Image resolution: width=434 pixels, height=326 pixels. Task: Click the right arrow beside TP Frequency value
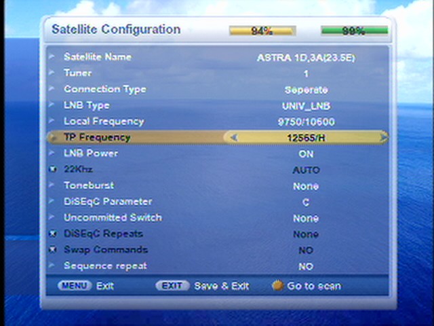[x=383, y=137]
